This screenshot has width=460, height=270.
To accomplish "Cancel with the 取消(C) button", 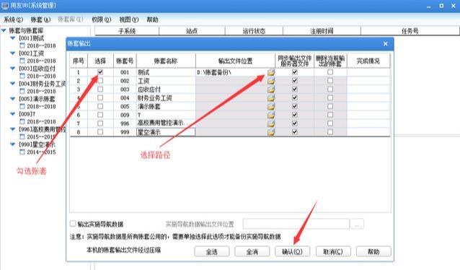I will [x=333, y=252].
